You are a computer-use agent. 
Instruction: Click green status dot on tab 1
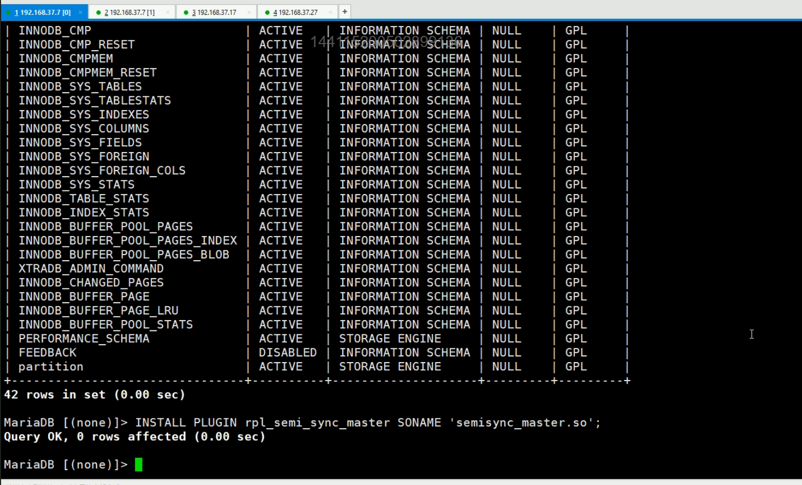pos(9,12)
